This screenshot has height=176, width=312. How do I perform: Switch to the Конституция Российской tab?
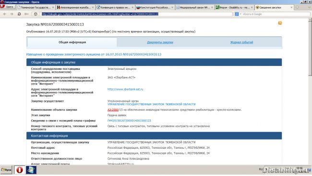tap(155, 7)
